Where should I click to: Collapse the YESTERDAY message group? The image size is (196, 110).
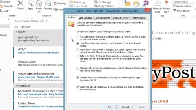pos(16,86)
